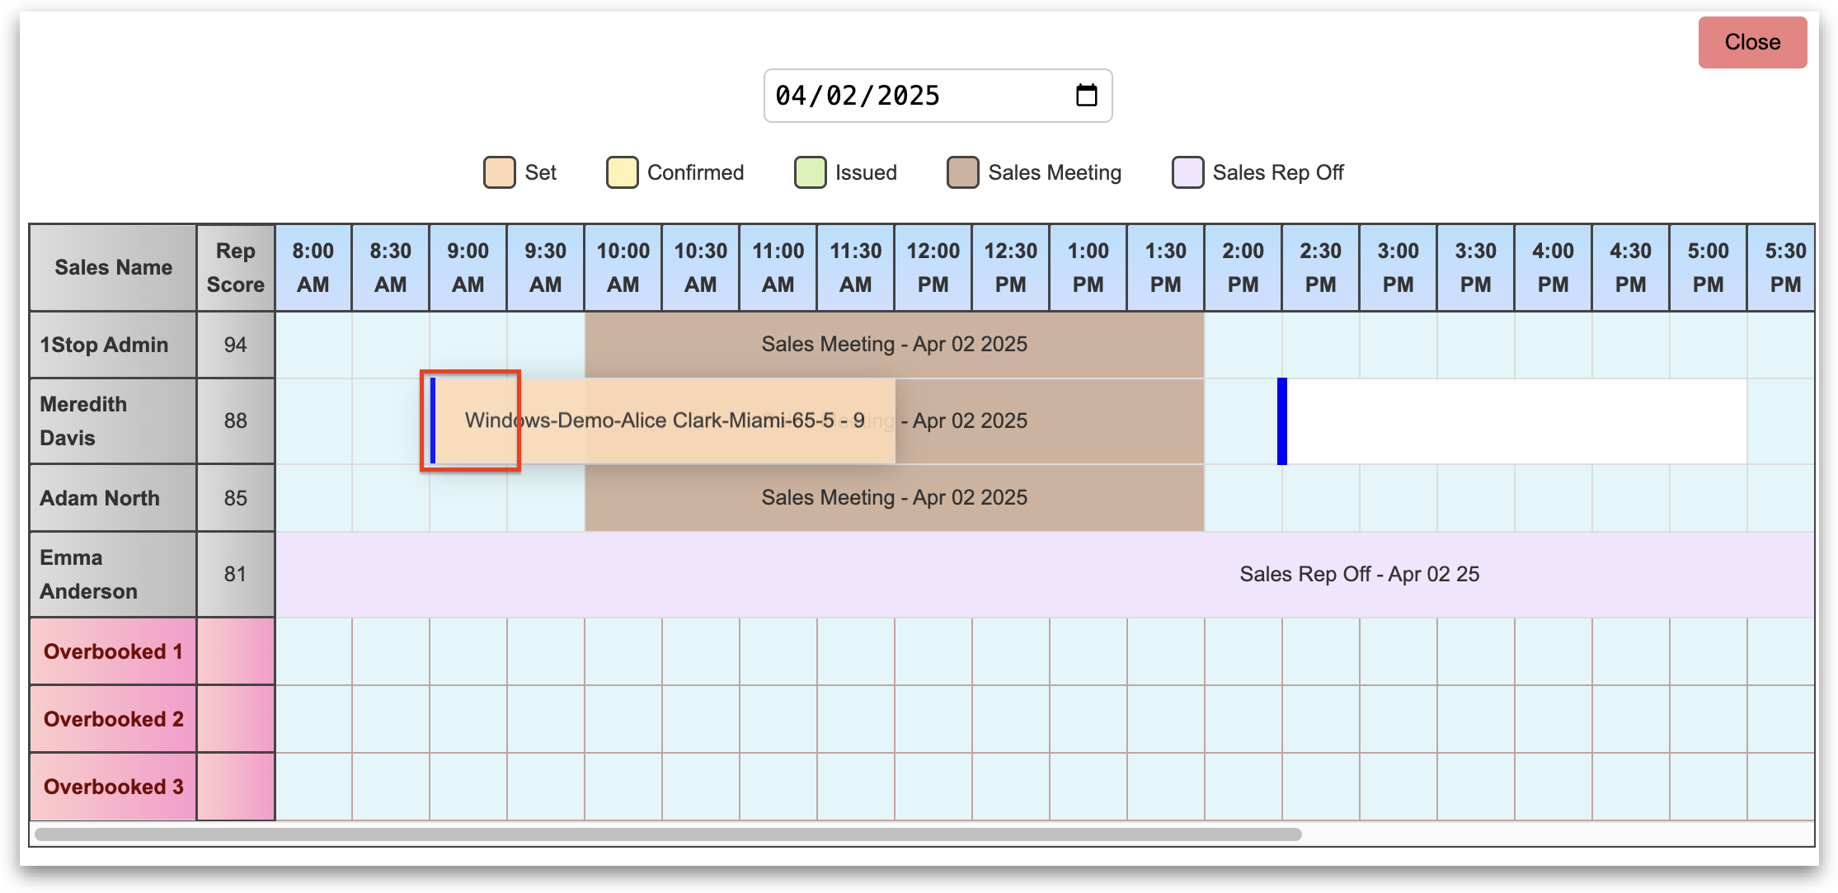Click the Sales Rep Off legend swatch
Image resolution: width=1838 pixels, height=893 pixels.
point(1187,172)
